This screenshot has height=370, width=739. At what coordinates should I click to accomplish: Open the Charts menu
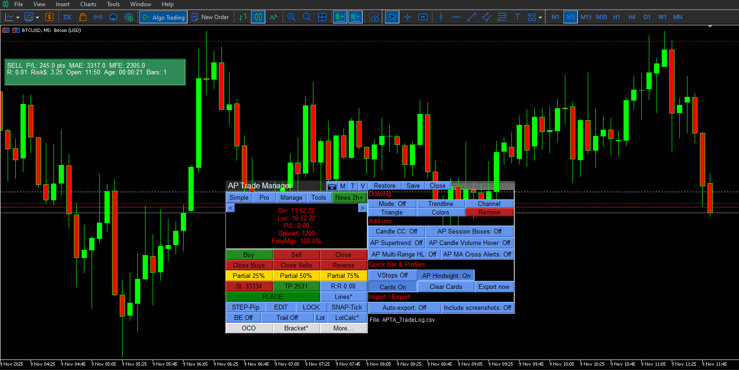point(88,4)
